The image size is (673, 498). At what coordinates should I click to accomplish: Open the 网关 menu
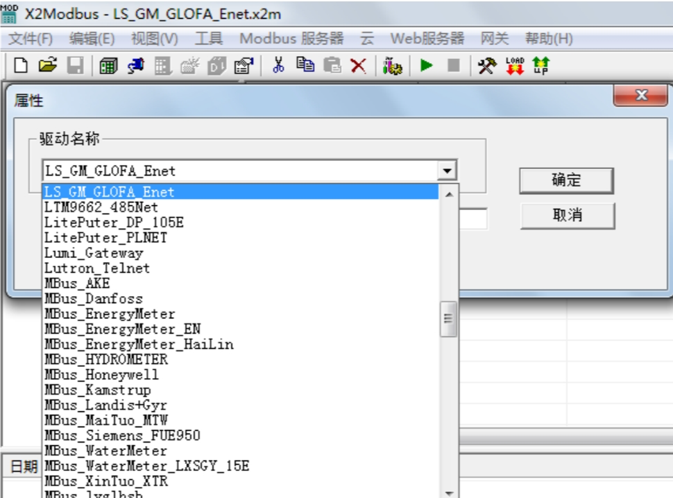pyautogui.click(x=495, y=39)
